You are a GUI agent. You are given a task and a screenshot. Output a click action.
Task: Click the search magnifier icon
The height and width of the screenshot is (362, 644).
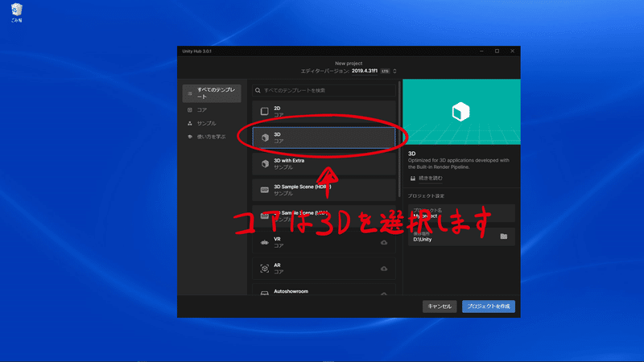coord(258,90)
